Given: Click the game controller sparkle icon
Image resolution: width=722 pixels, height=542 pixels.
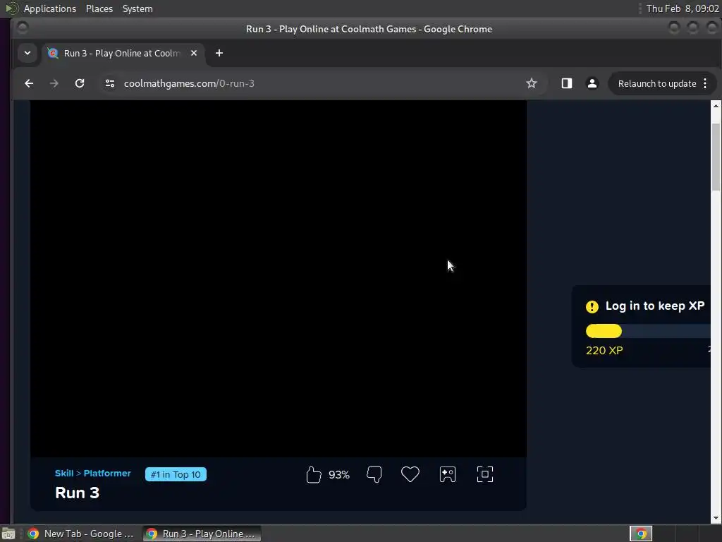Looking at the screenshot, I should point(448,474).
